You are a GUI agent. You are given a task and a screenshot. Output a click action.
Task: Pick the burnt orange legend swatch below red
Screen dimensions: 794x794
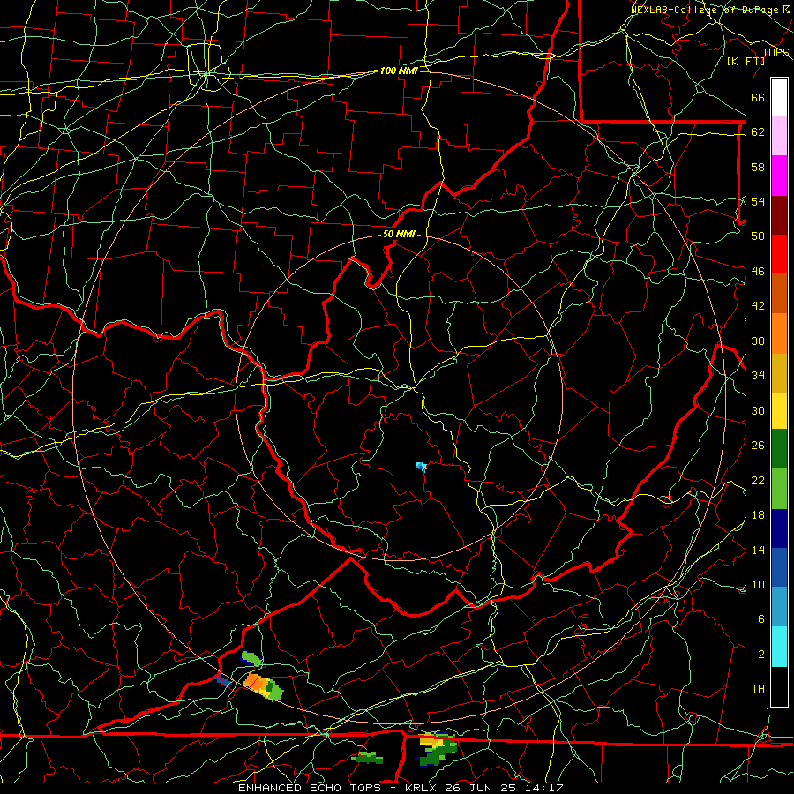pos(779,293)
